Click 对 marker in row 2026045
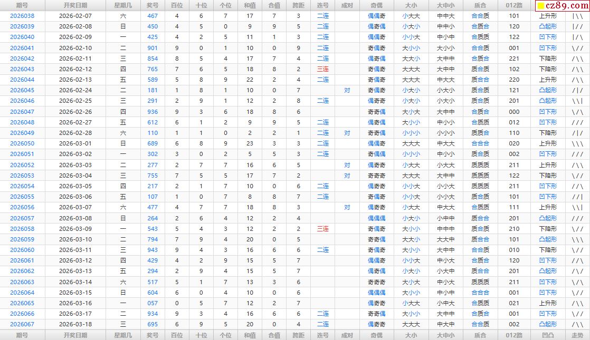The image size is (590, 340). (x=347, y=90)
